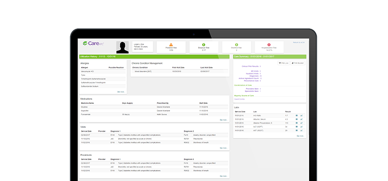
Task: Click the red Hospitalization Risk icon
Action: click(x=269, y=45)
